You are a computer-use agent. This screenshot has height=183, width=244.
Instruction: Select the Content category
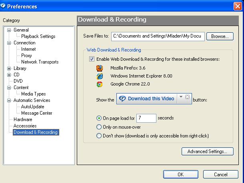21,88
